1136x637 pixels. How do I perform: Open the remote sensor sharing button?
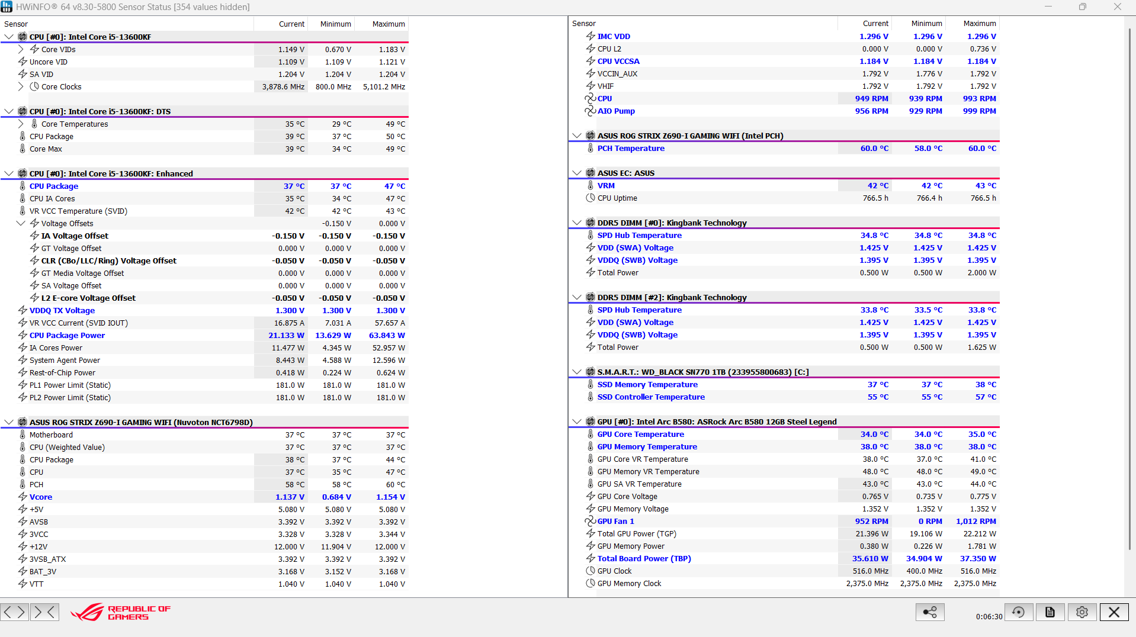click(x=930, y=612)
